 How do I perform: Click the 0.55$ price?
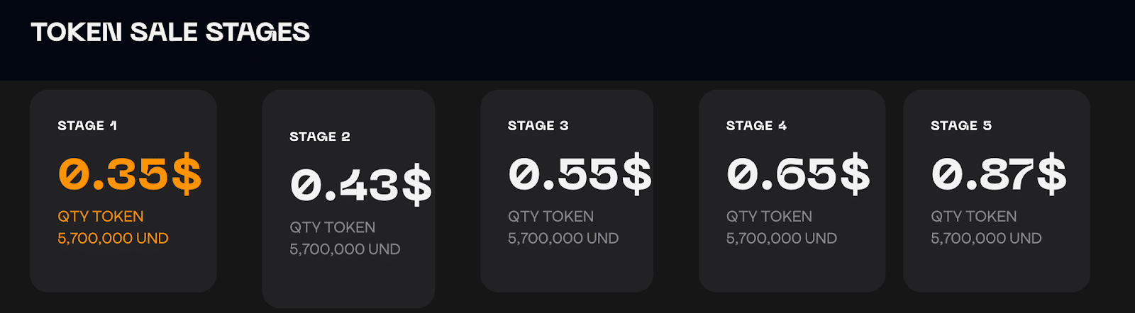coord(580,174)
